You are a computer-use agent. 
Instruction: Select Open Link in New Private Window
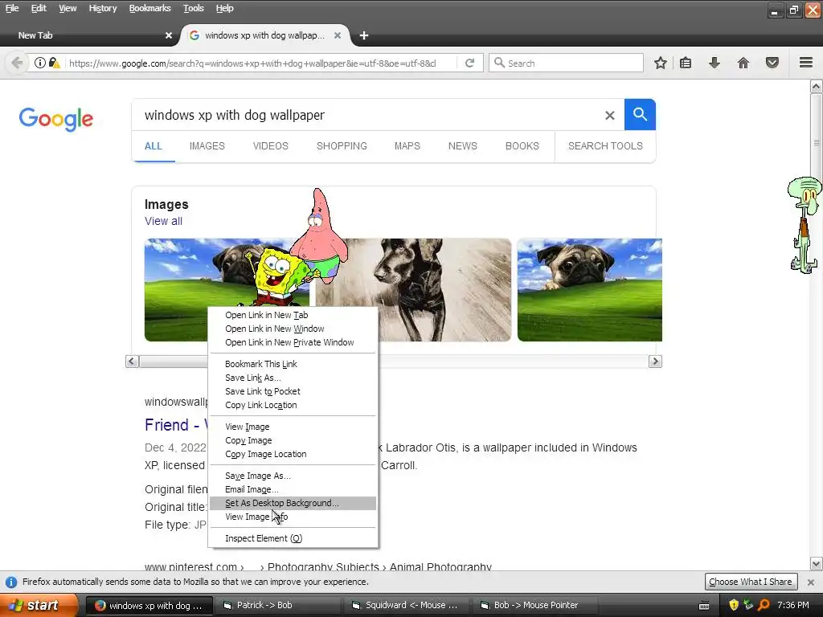[293, 342]
